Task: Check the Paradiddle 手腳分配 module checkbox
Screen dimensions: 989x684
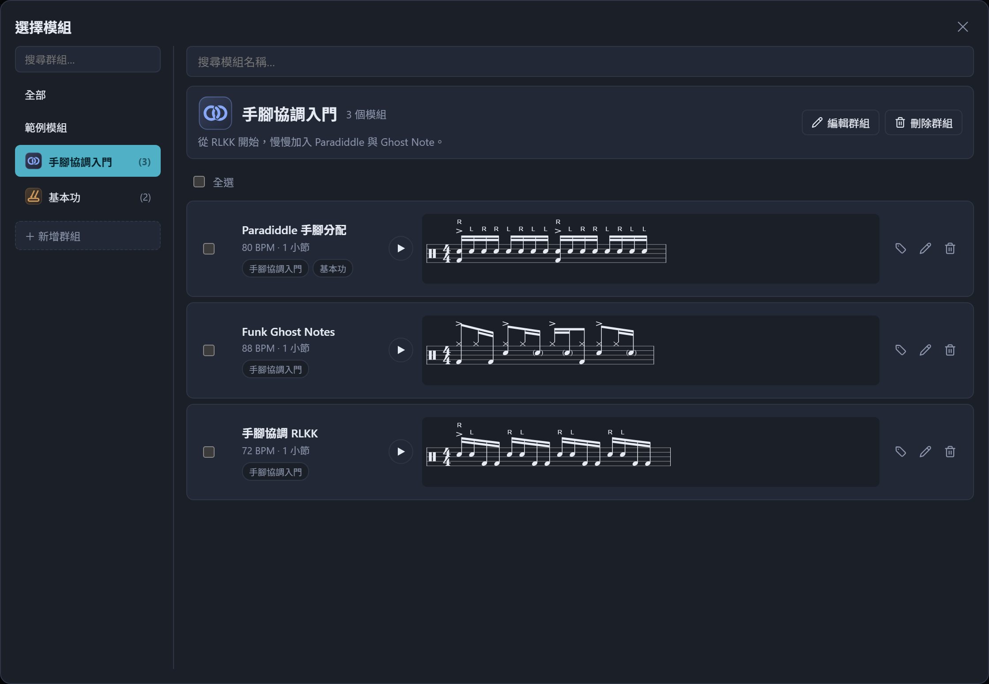Action: coord(209,249)
